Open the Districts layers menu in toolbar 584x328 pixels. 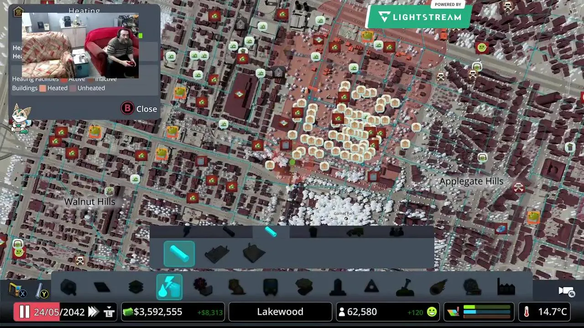pos(136,287)
